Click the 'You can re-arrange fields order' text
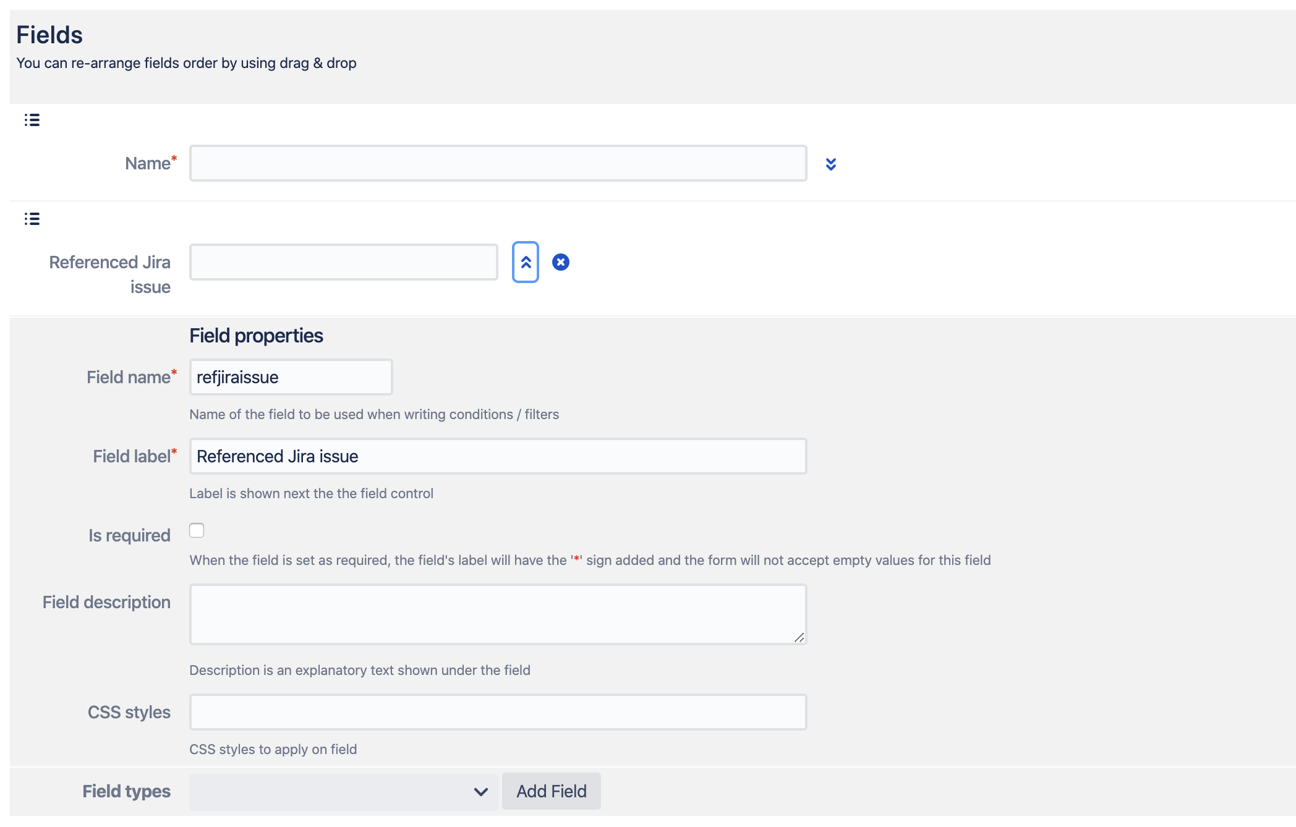Viewport: 1296px width, 827px height. click(x=186, y=63)
